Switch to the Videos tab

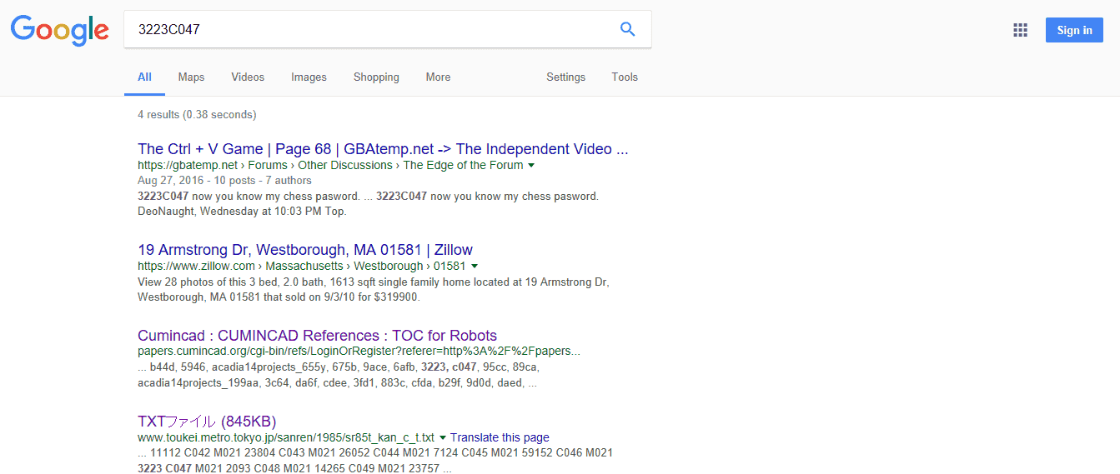pos(248,77)
